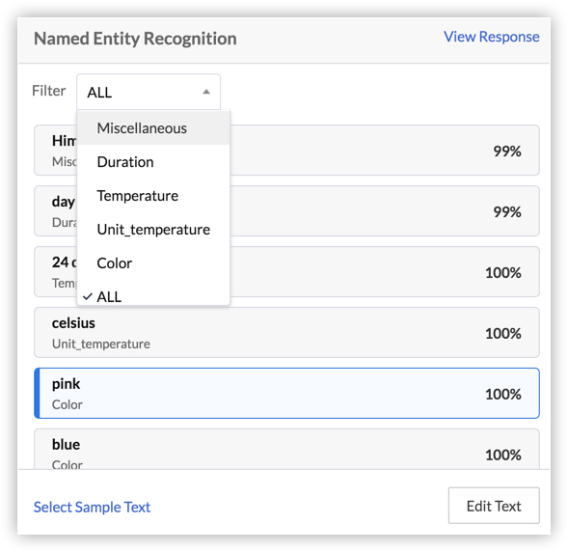Select the celsius Unit_temperature entity row
The width and height of the screenshot is (568, 552).
click(286, 332)
